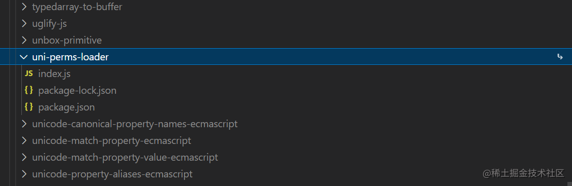Select the typedarray-to-buffer folder name

[77, 7]
